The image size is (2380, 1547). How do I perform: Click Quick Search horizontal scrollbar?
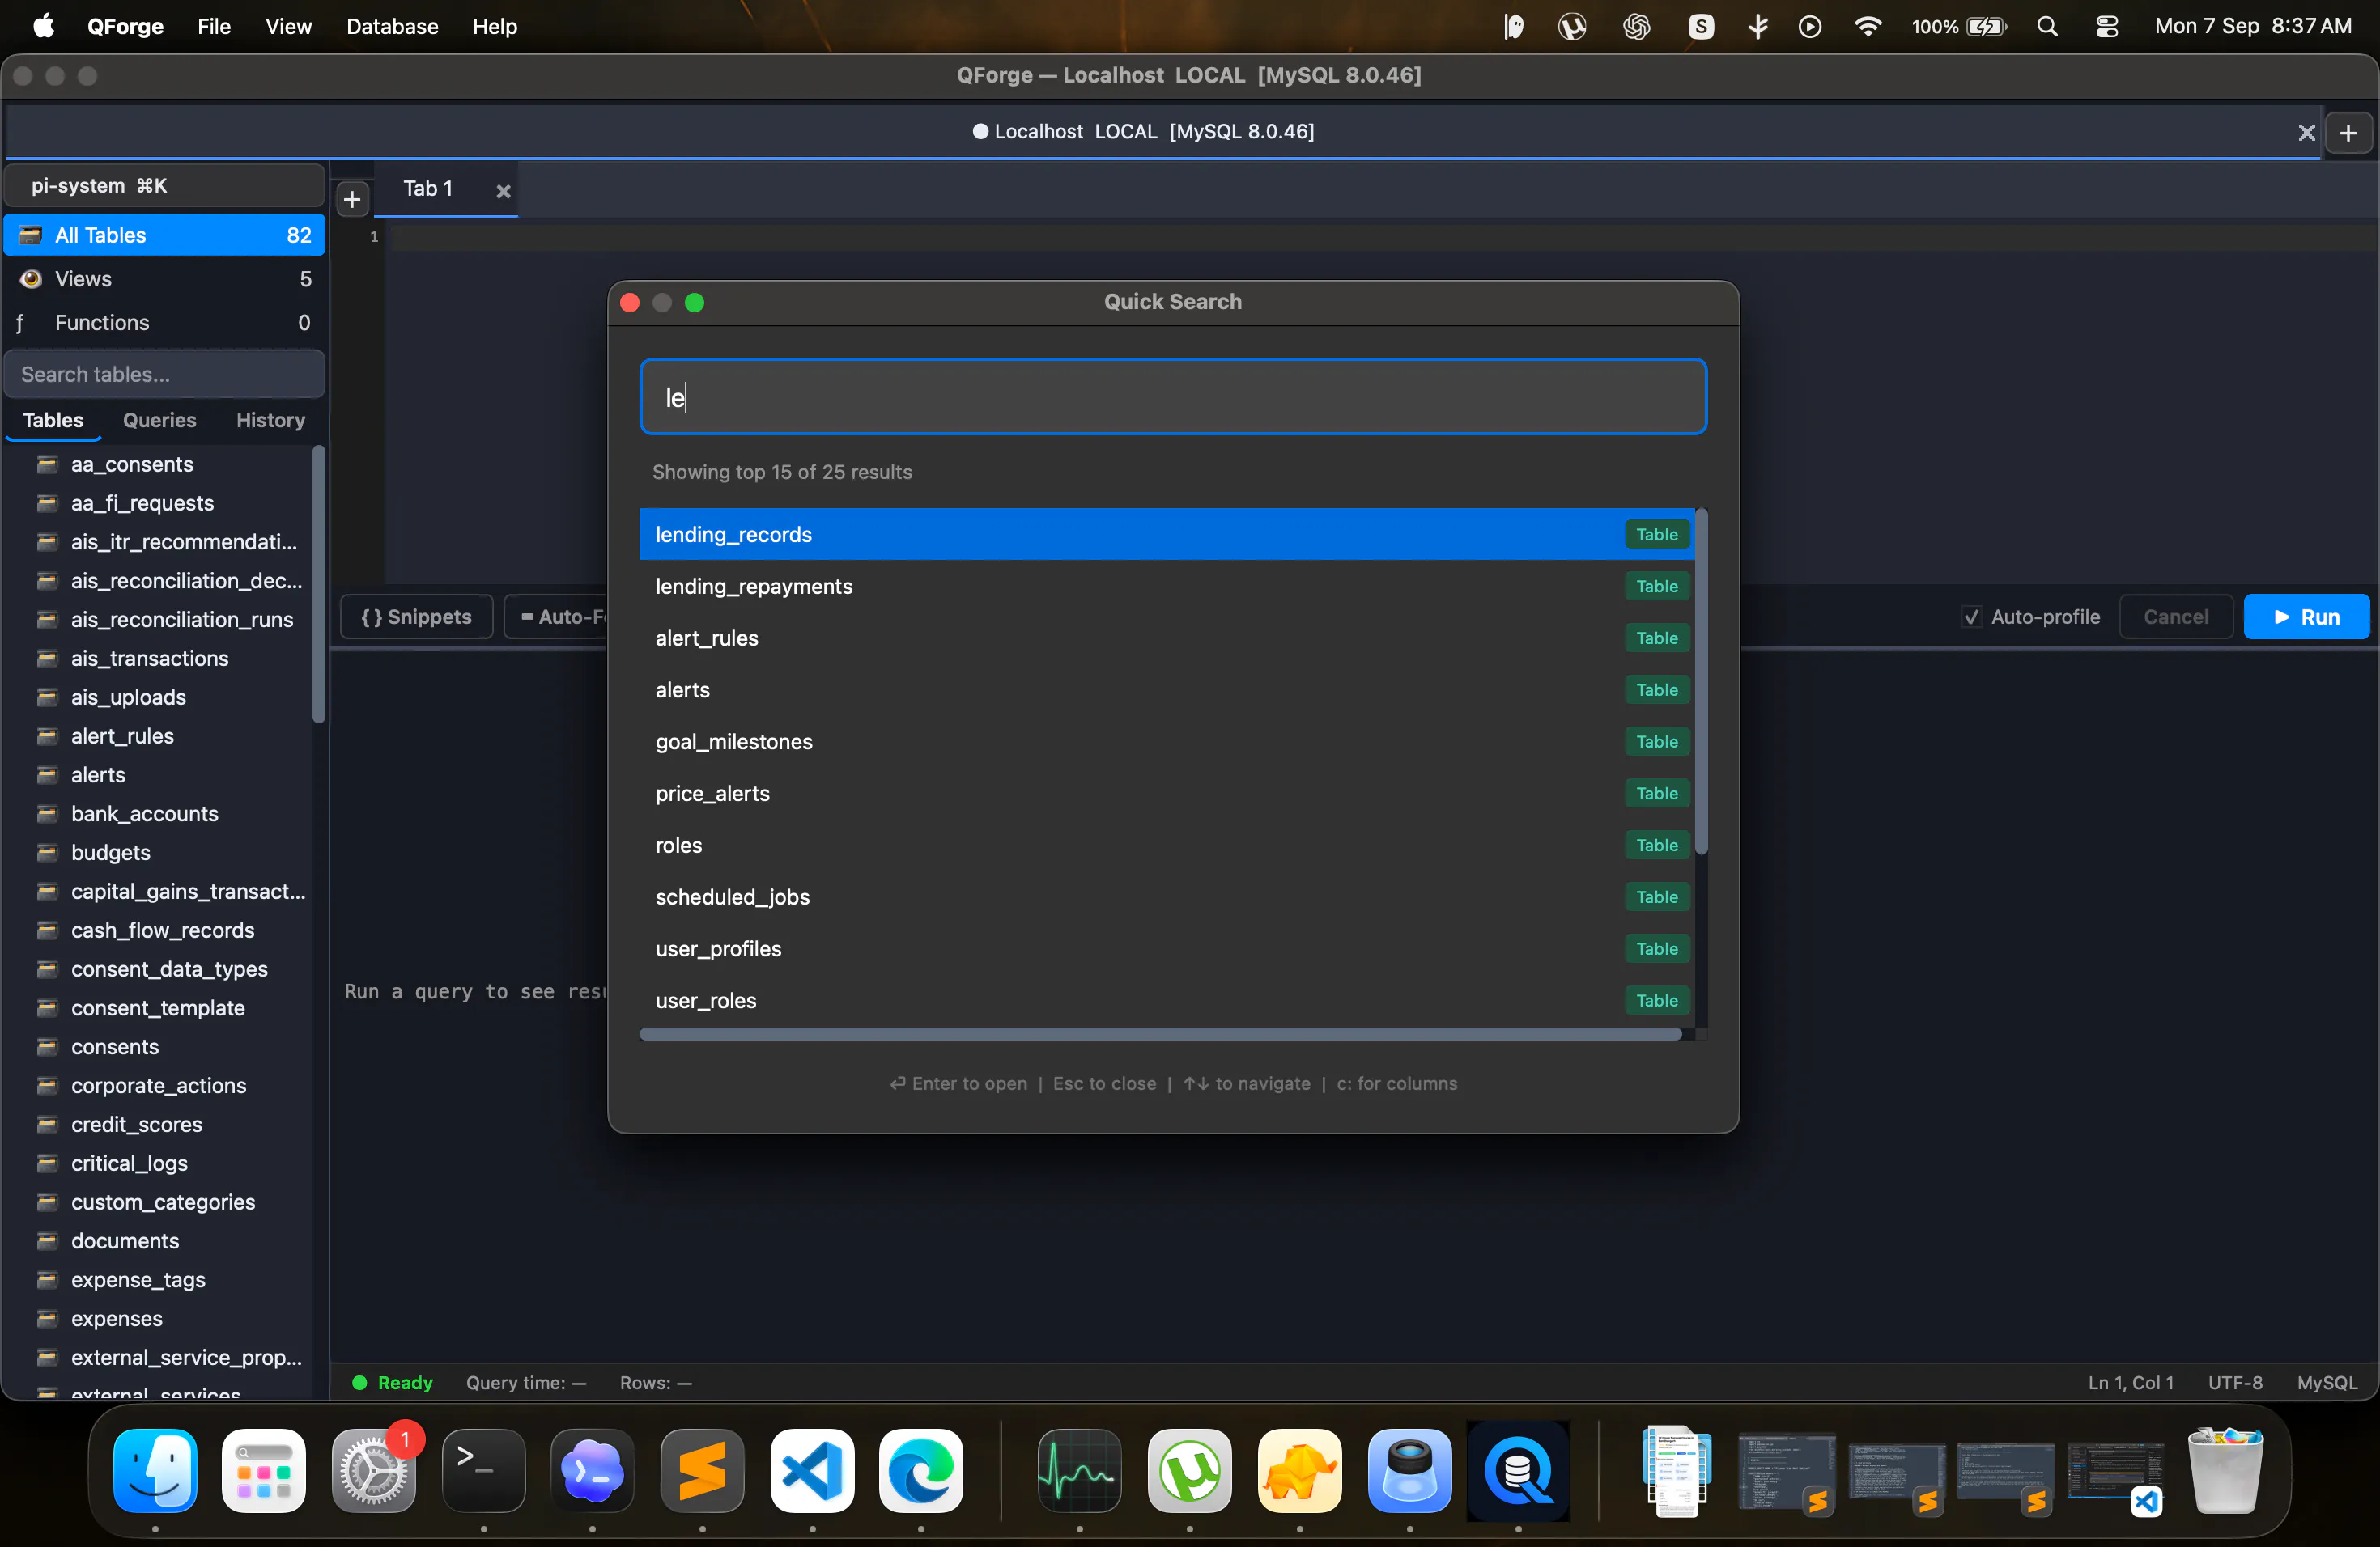tap(1160, 1034)
